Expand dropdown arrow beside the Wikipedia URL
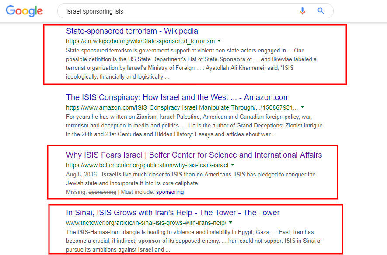Image resolution: width=387 pixels, height=255 pixels. [219, 41]
